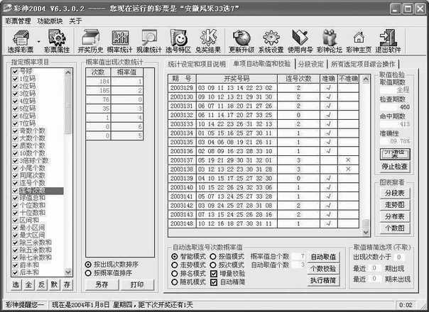Open 系统设置 gear icon
This screenshot has width=429, height=312.
tap(272, 40)
